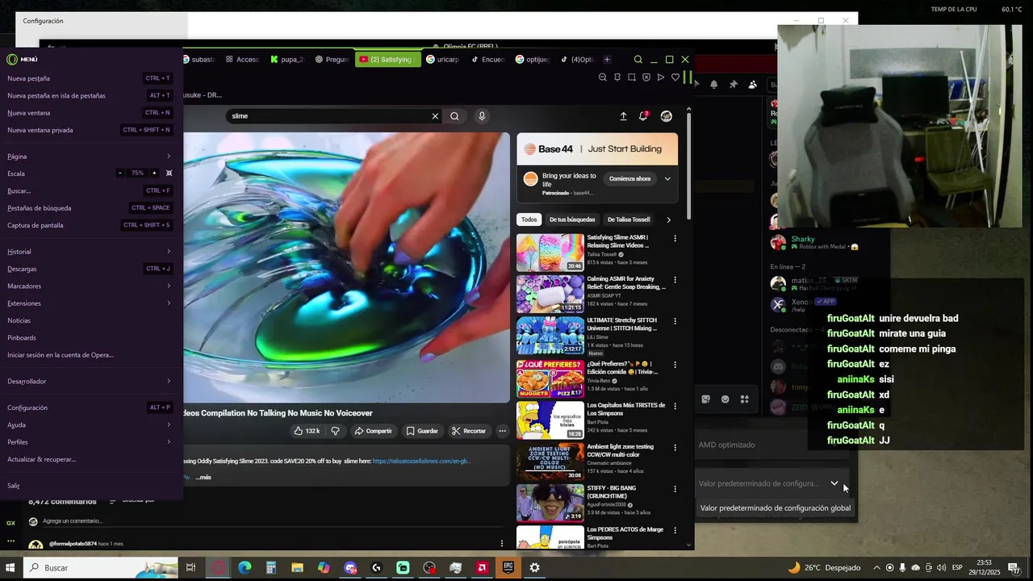Like the video with 132 k button
The image size is (1033, 581).
click(x=308, y=431)
